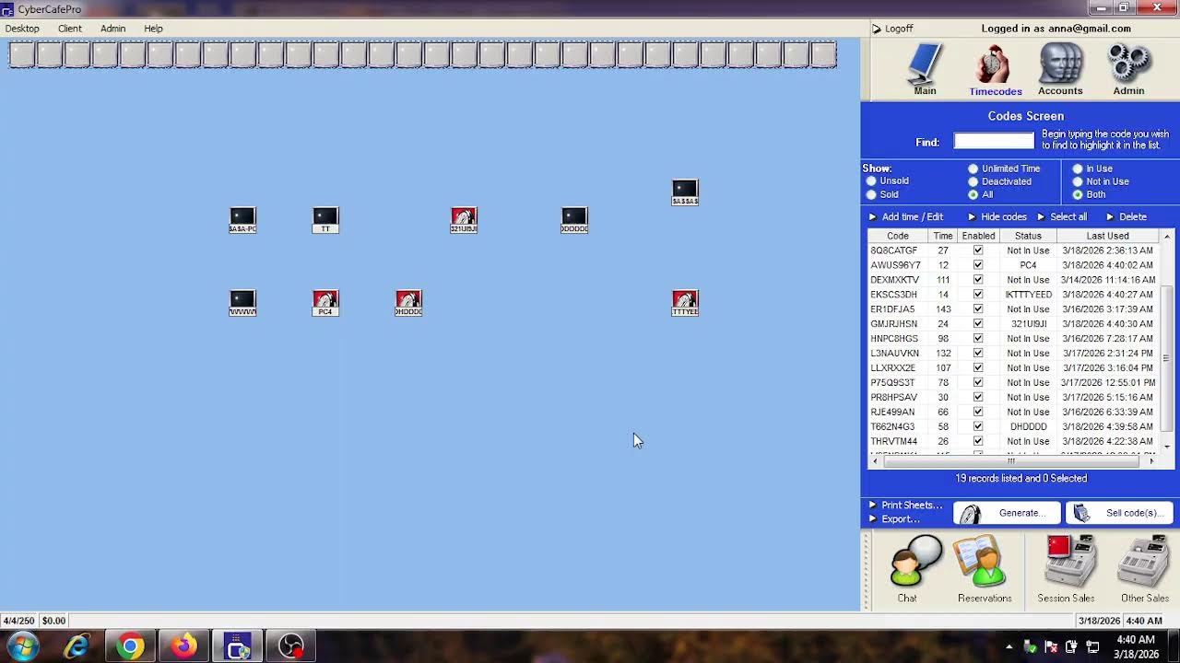Open the Main panel icon
This screenshot has width=1180, height=663.
[x=925, y=70]
